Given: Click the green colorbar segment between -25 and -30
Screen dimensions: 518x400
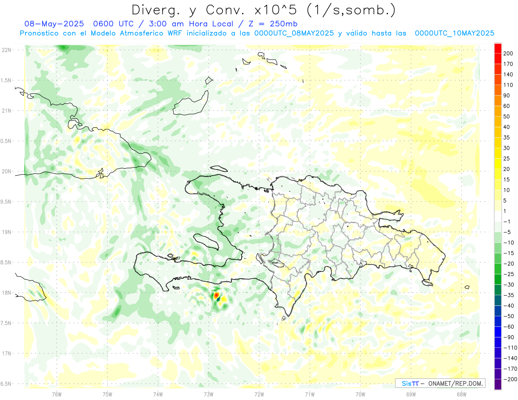Looking at the screenshot, I should [x=498, y=279].
